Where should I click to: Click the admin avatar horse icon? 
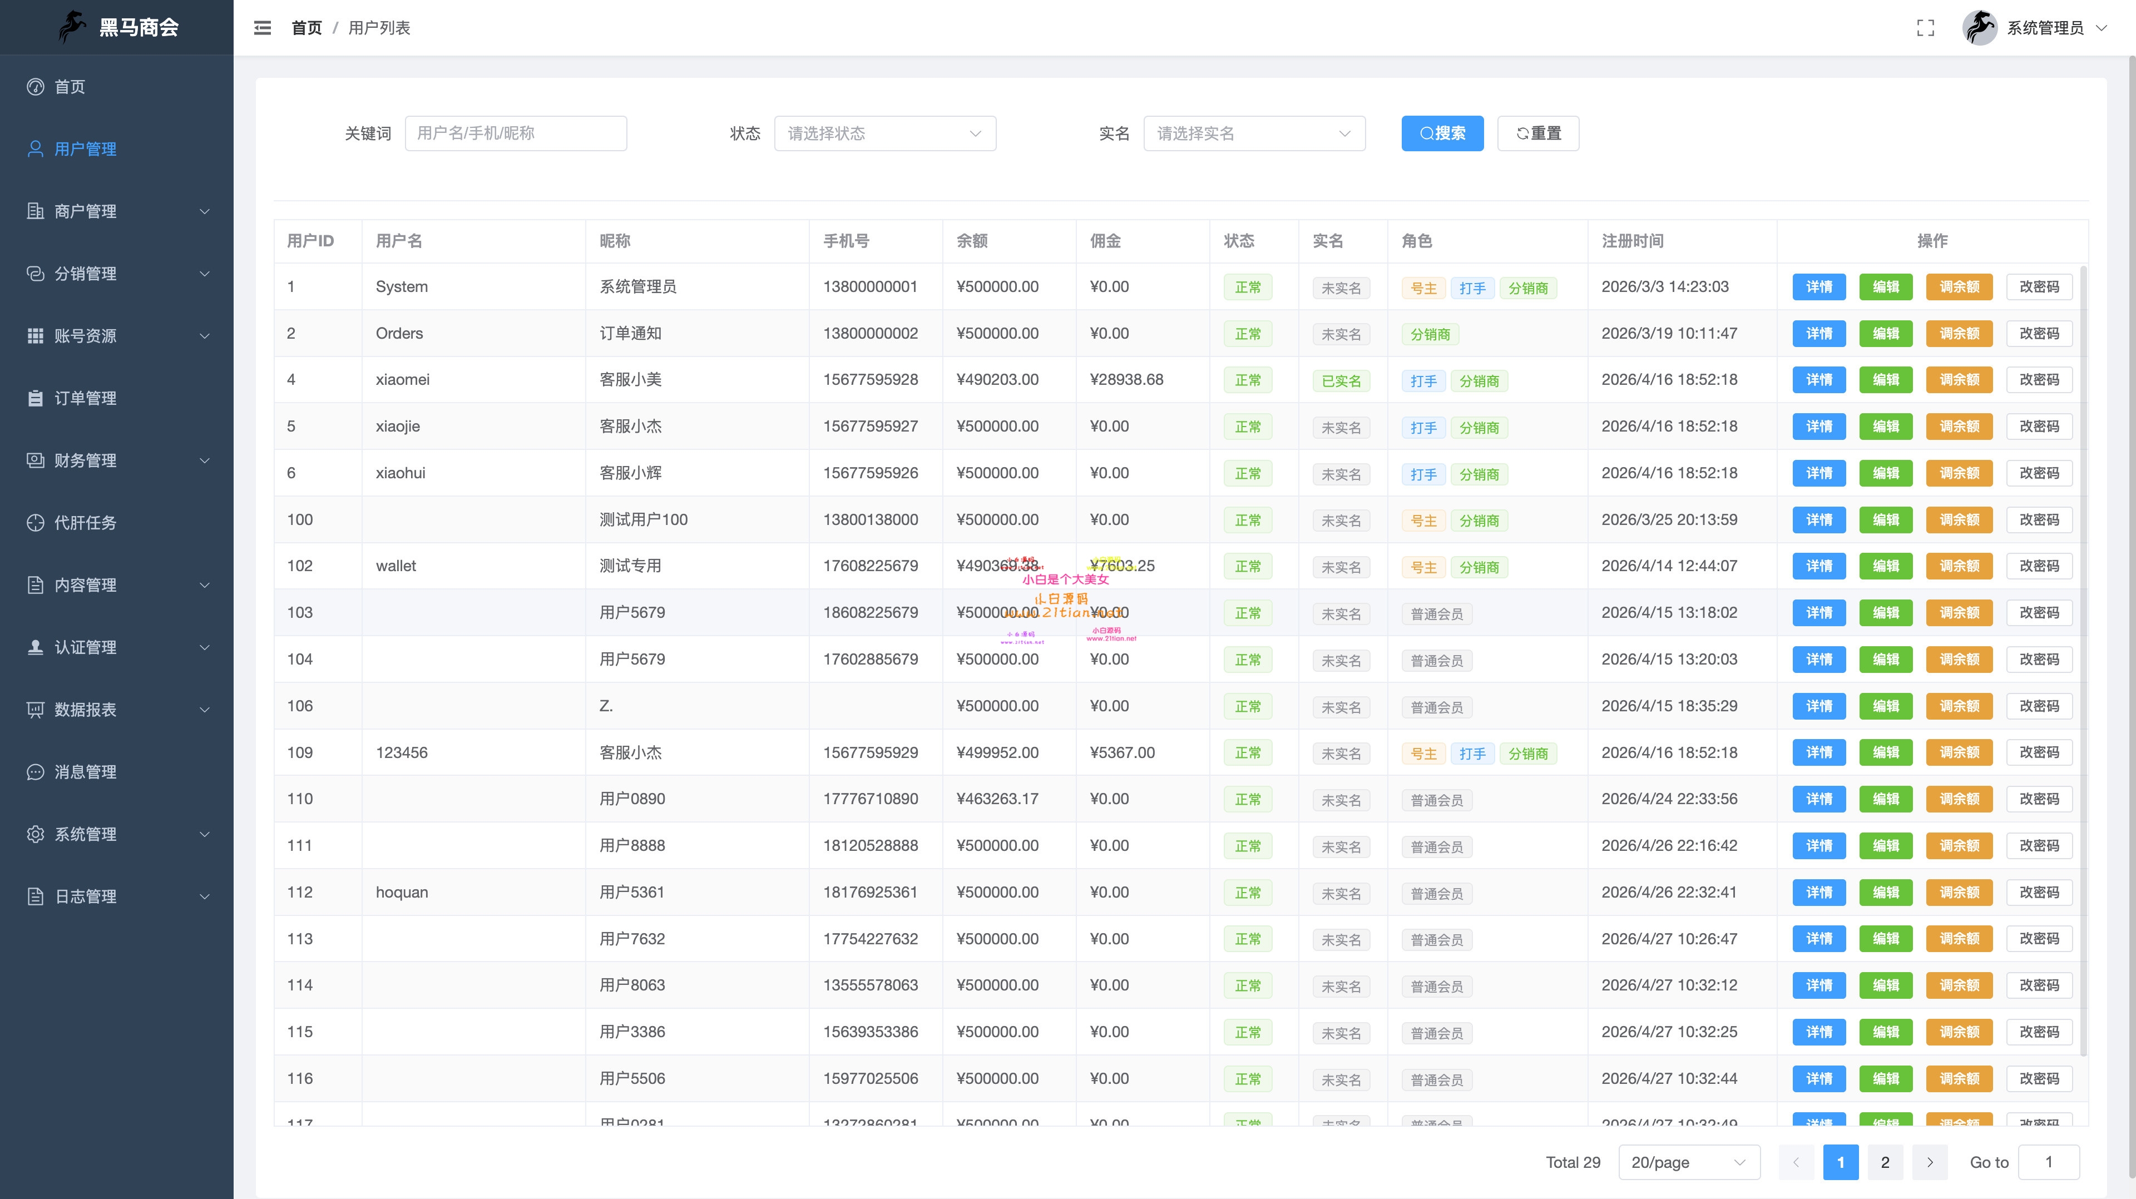click(1979, 27)
